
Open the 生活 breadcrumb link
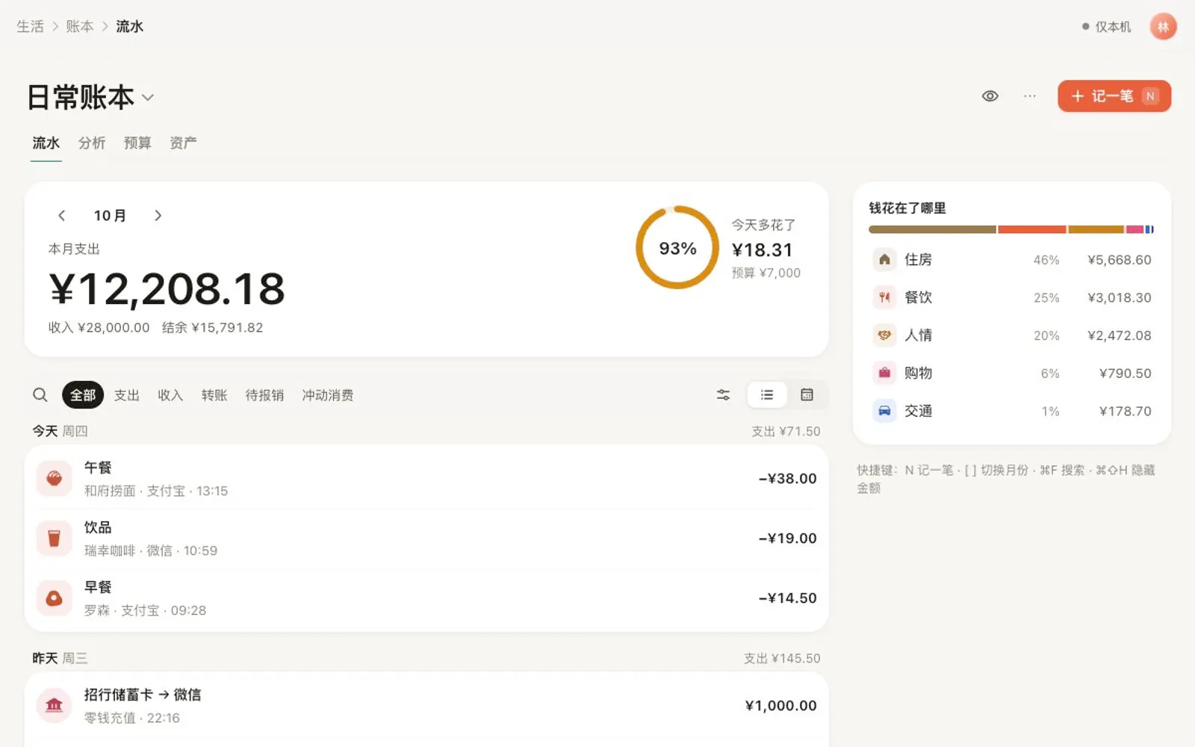pos(31,27)
